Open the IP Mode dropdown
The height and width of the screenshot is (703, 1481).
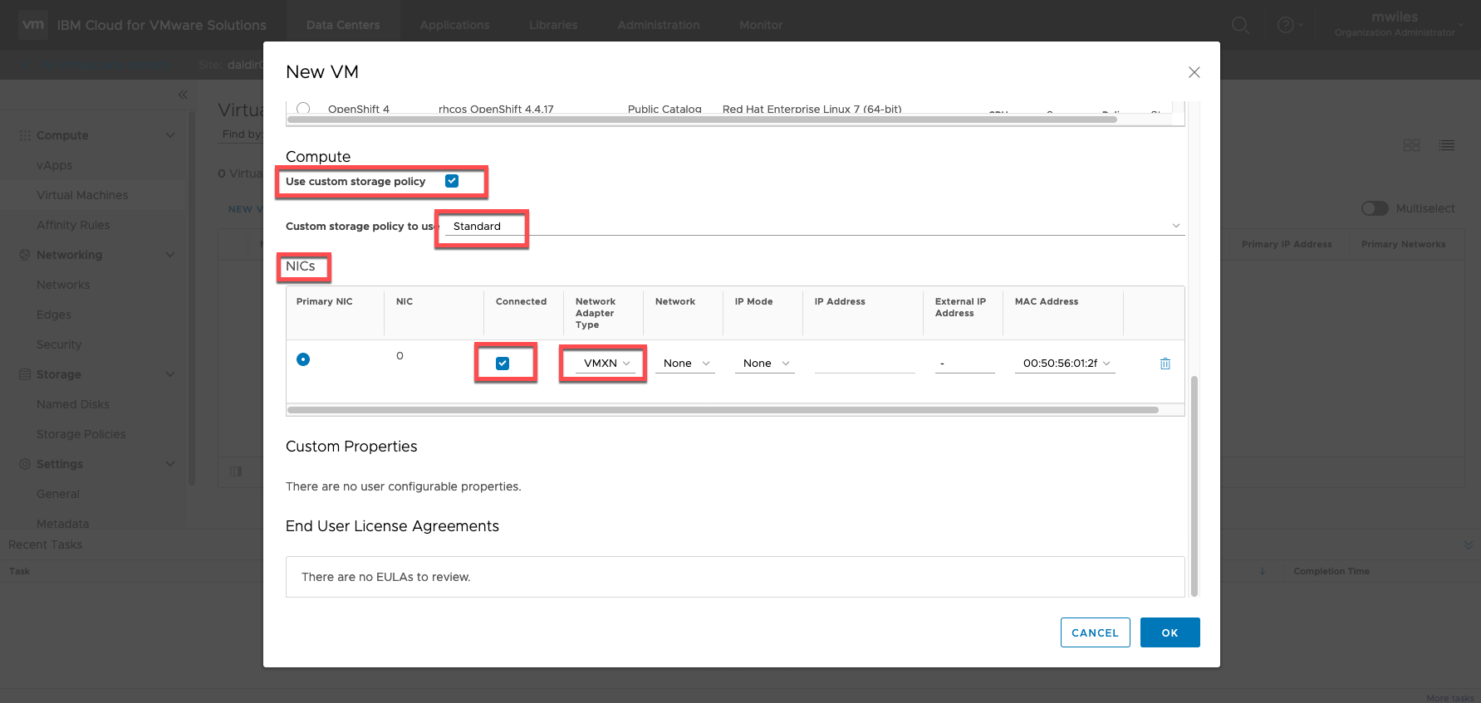[764, 364]
